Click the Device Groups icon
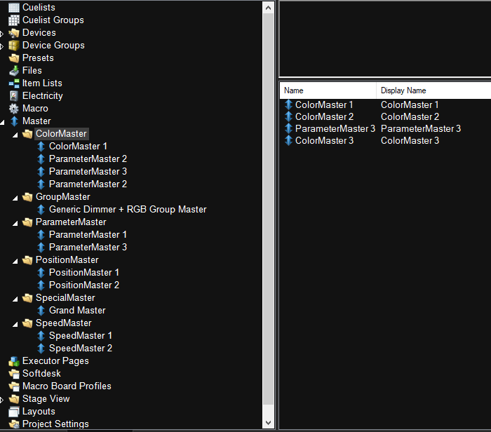The image size is (491, 432). click(14, 46)
